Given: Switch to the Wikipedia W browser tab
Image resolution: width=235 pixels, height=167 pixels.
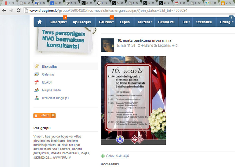Looking at the screenshot, I should (71, 3).
